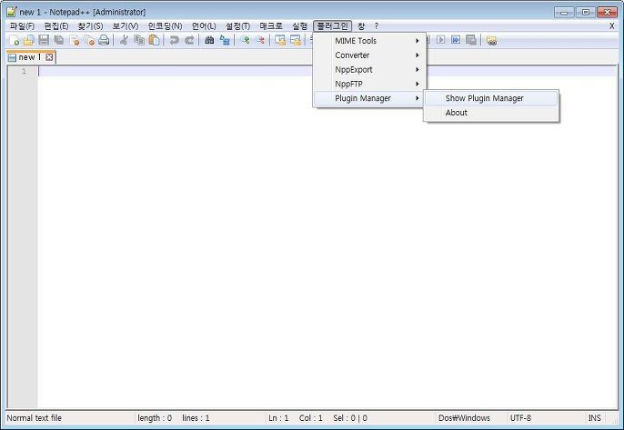This screenshot has height=430, width=624.
Task: Click the Copy toolbar icon
Action: pyautogui.click(x=139, y=40)
